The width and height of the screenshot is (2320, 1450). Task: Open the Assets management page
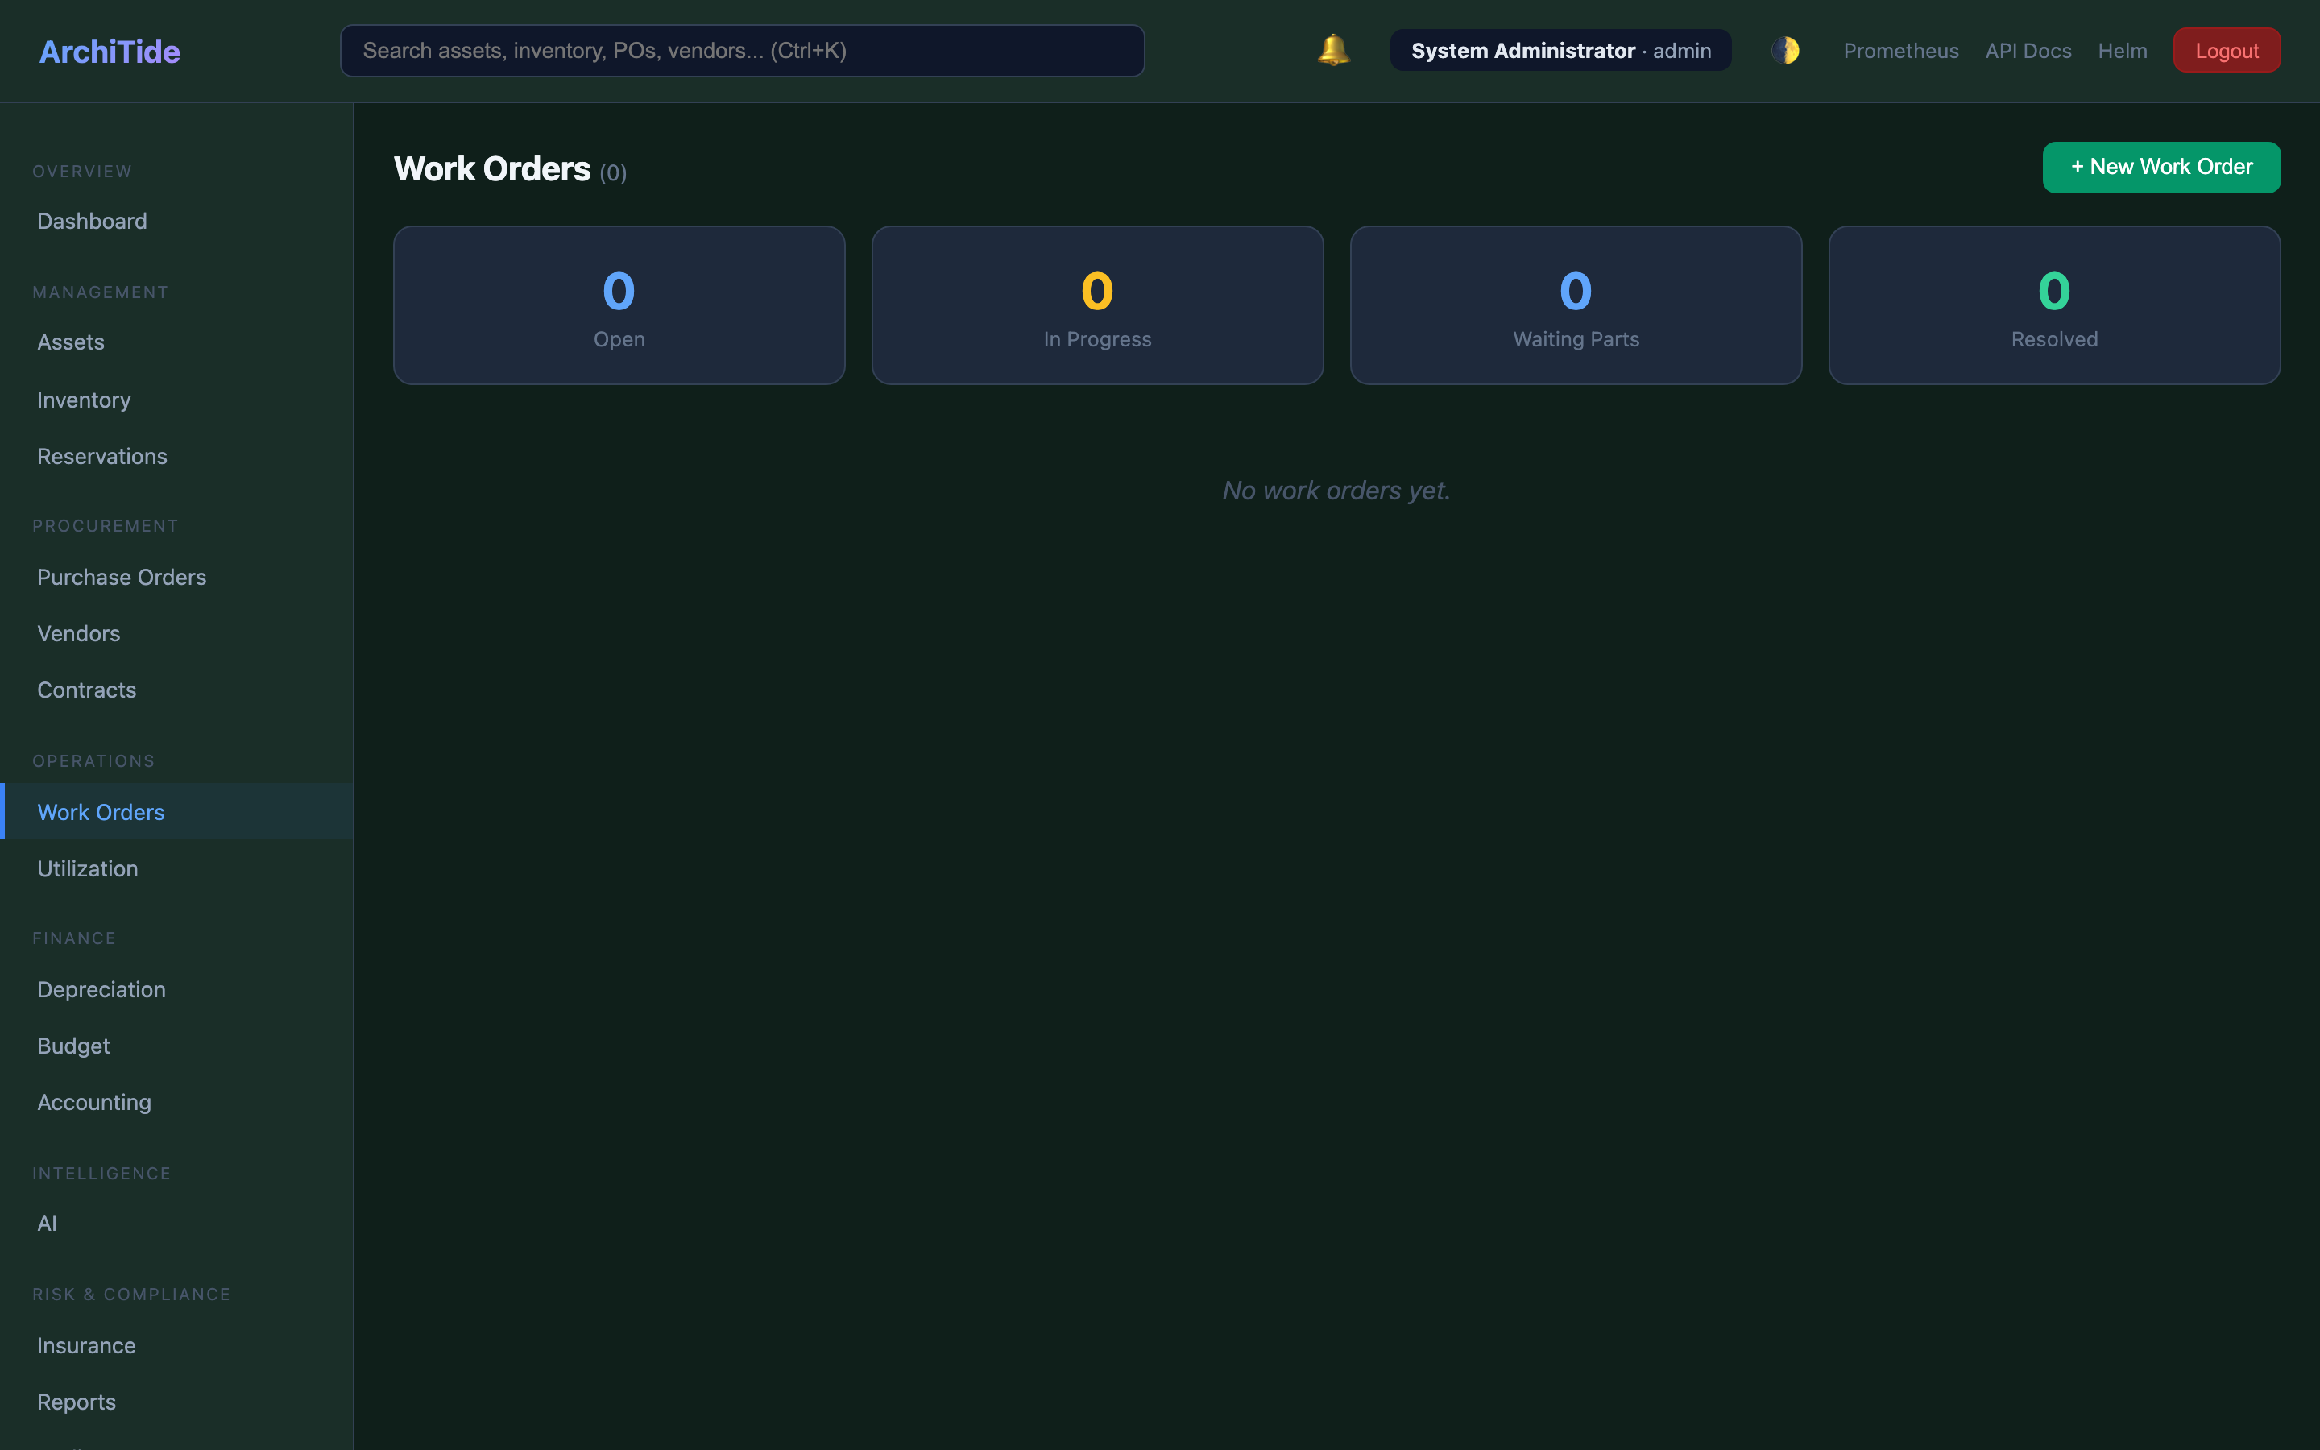(71, 342)
